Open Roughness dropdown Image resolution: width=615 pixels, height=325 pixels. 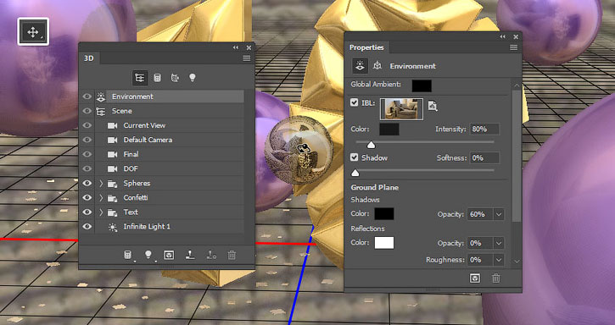[499, 260]
